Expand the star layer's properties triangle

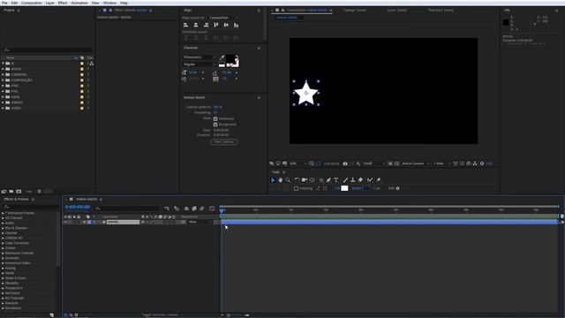coord(84,222)
